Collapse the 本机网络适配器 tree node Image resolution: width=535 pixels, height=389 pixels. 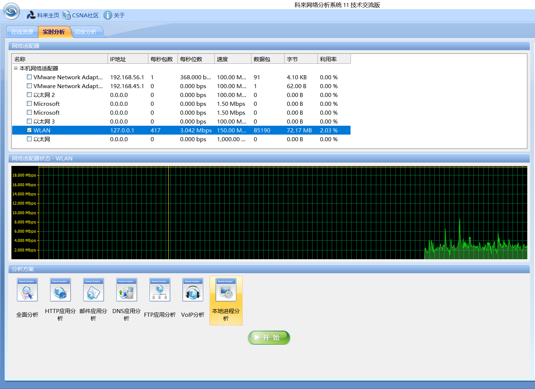[x=15, y=68]
